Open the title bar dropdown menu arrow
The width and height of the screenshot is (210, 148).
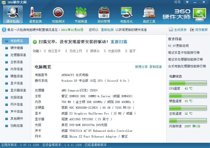(x=187, y=2)
